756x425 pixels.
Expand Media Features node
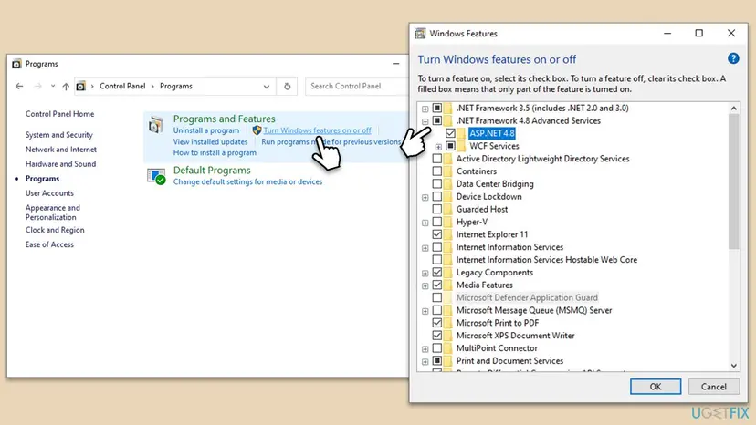pos(425,285)
